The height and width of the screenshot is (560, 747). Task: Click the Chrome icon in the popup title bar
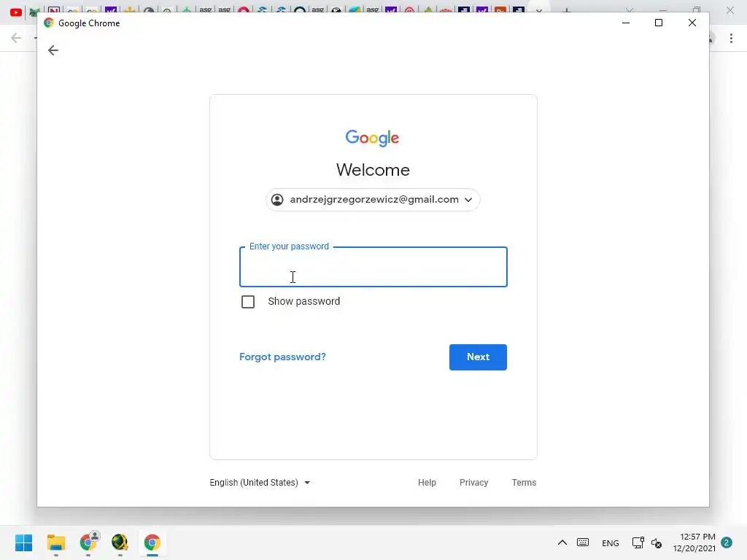[49, 23]
